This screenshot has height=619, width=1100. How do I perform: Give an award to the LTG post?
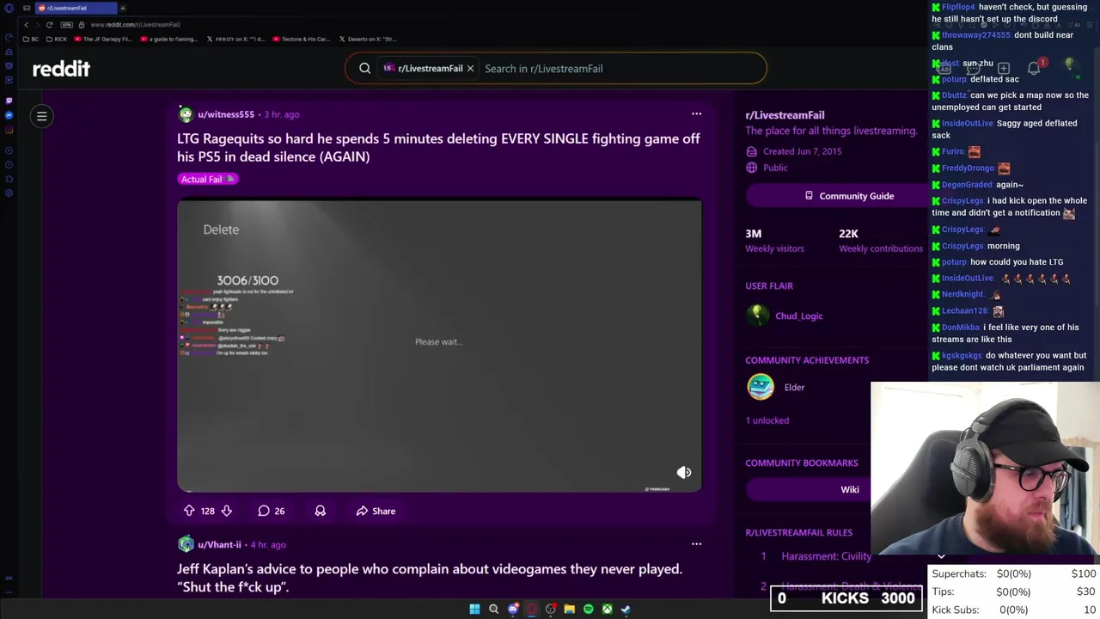(320, 511)
